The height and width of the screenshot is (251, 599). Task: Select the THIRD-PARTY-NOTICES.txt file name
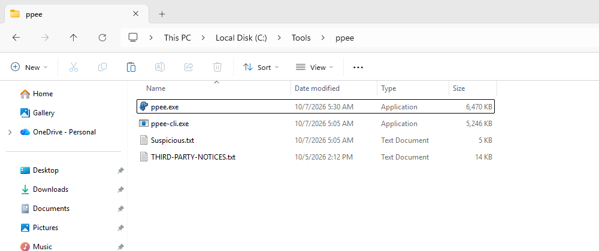click(193, 157)
